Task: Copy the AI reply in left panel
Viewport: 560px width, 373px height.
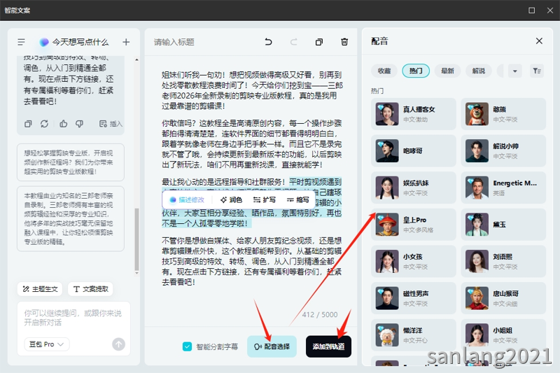Action: 28,124
